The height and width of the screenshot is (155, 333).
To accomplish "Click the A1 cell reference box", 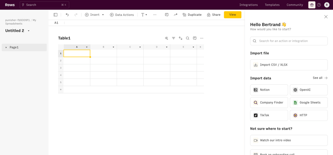I will 56,23.
